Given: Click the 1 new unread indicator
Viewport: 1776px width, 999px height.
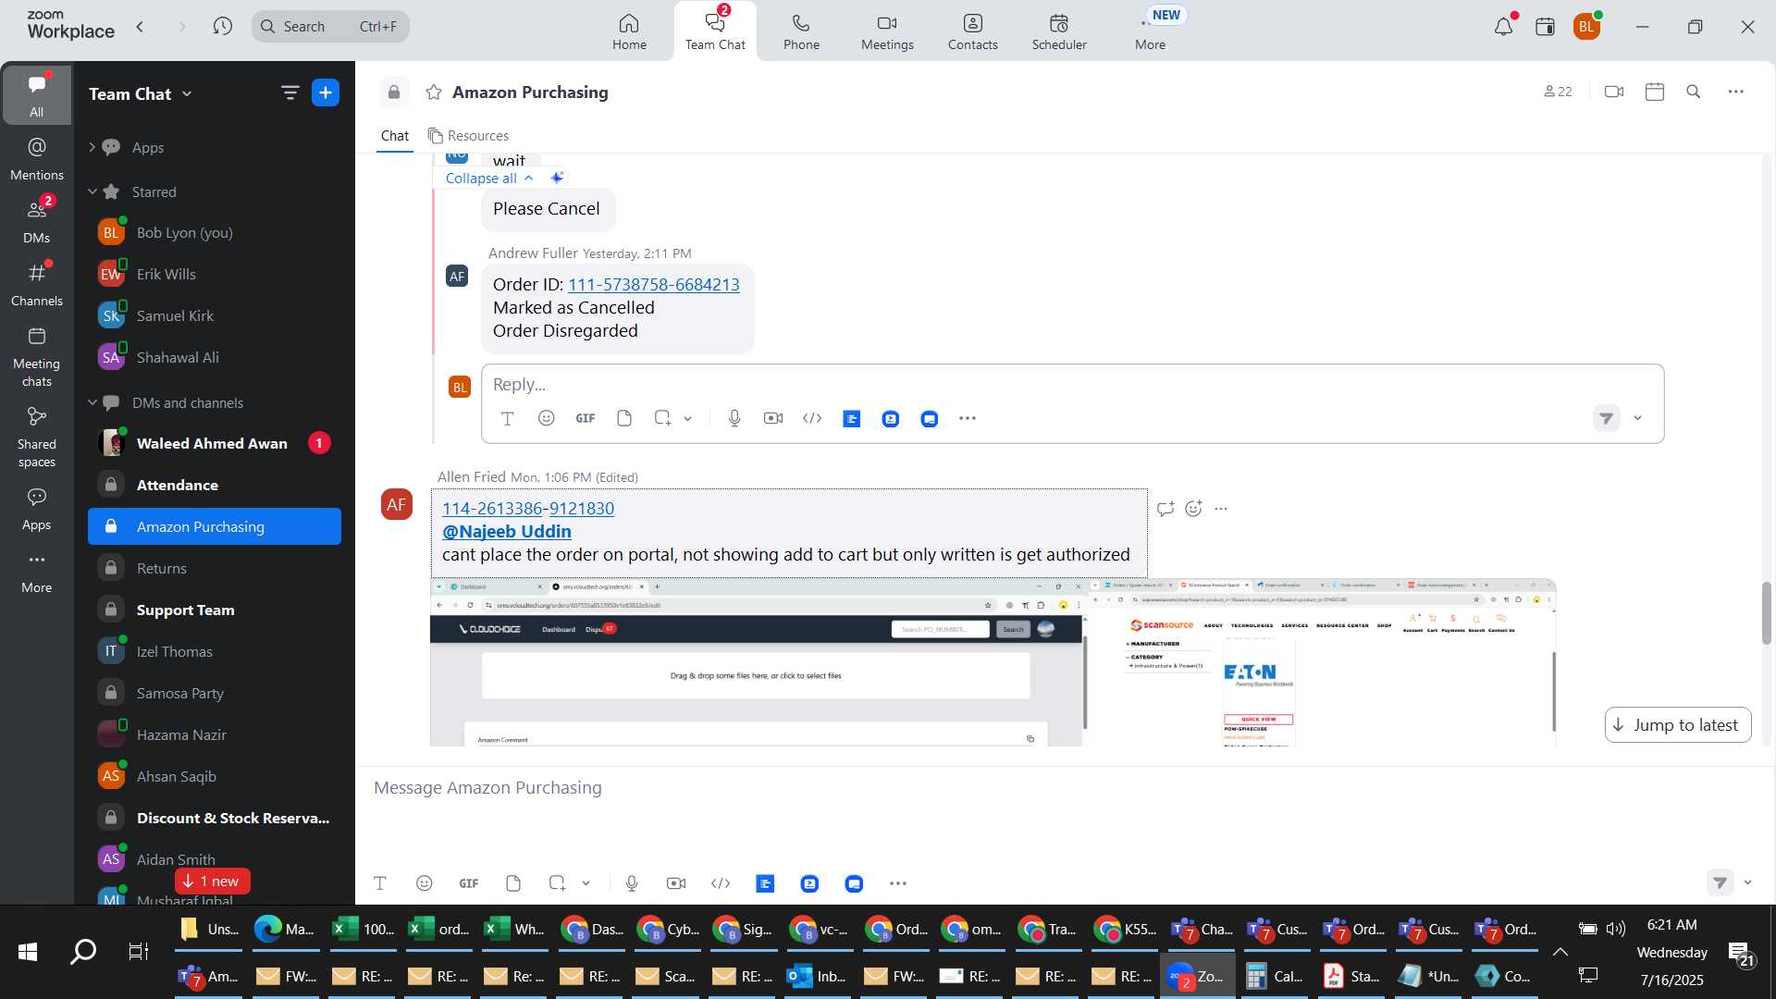Looking at the screenshot, I should 212,882.
